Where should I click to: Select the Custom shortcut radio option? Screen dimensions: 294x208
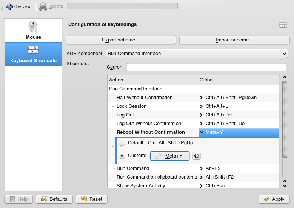pos(122,156)
